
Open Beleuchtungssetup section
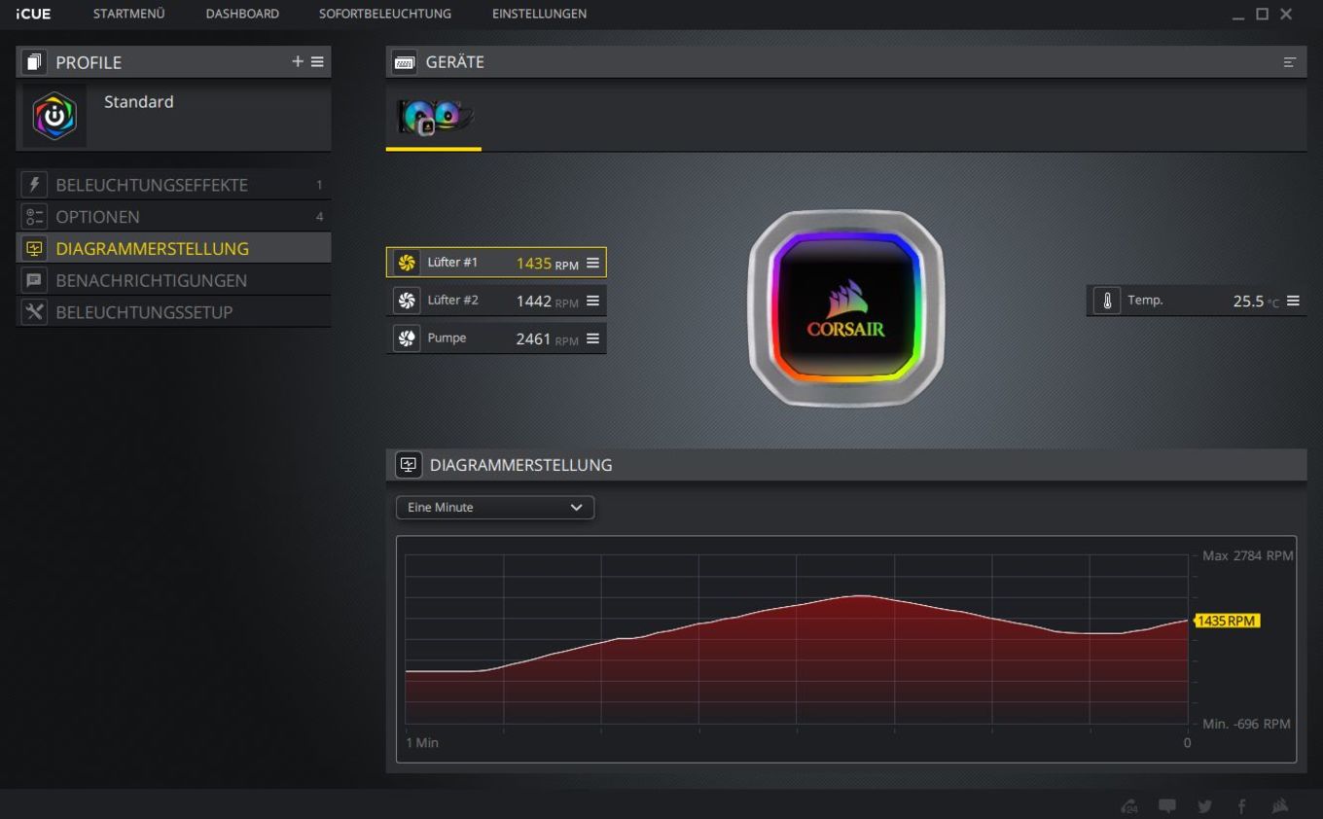[173, 312]
